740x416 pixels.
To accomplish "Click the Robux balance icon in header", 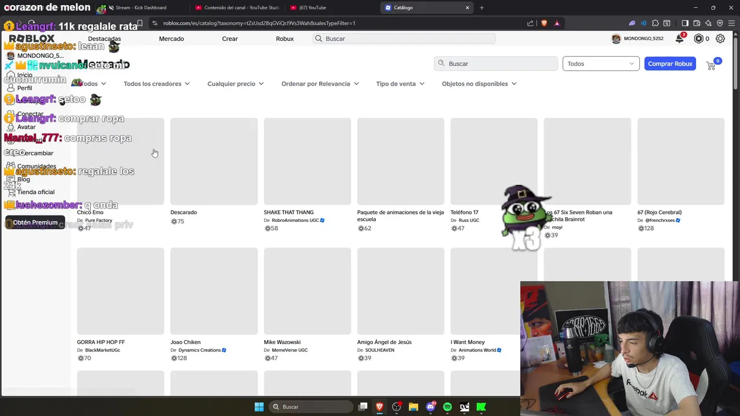I will tap(698, 39).
